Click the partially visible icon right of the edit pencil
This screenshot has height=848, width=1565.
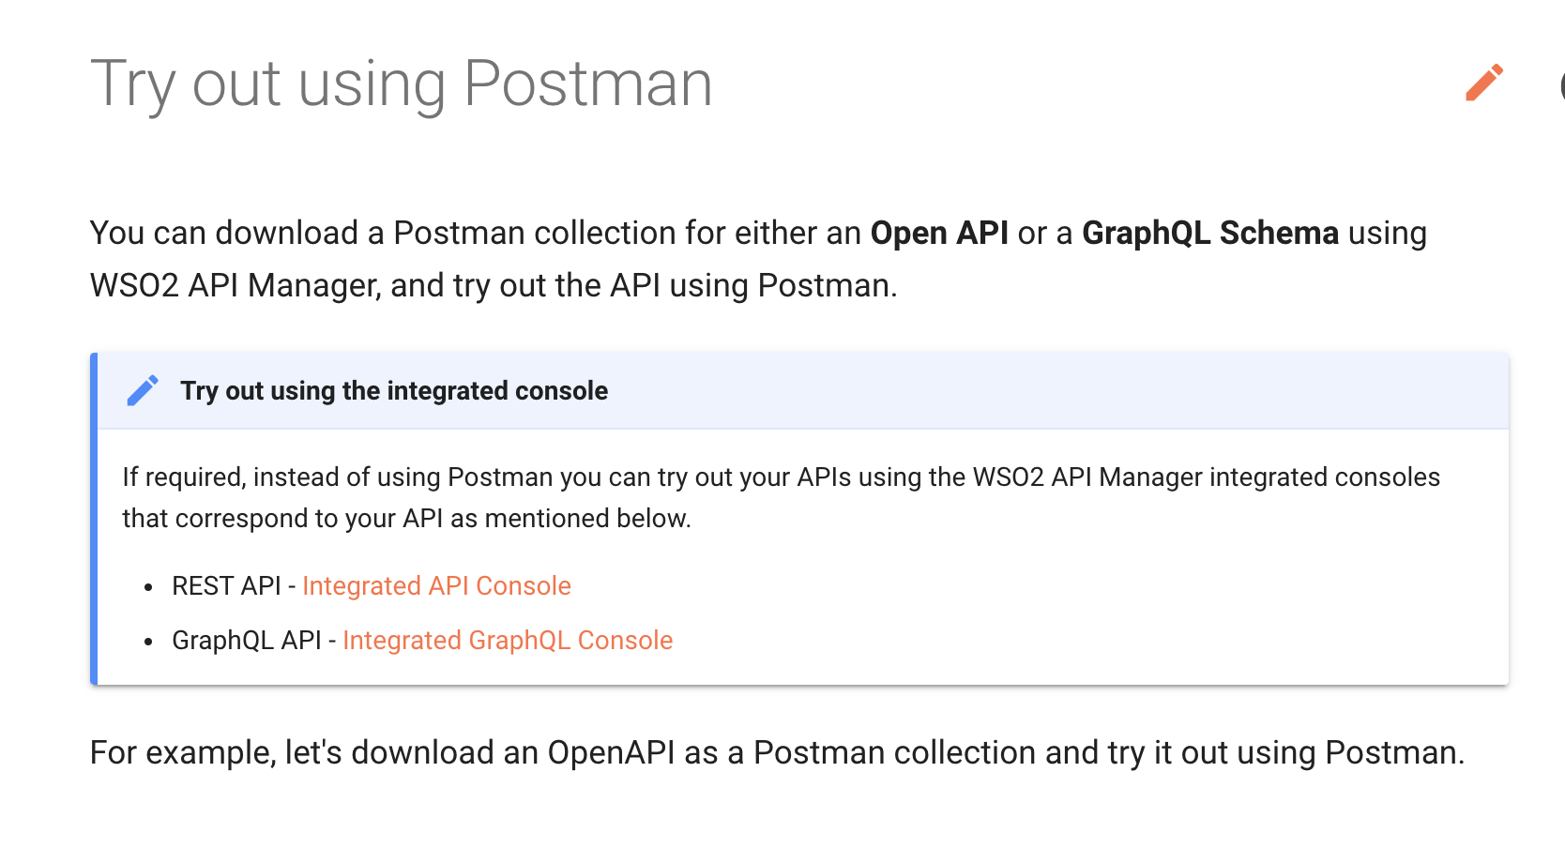pos(1559,84)
